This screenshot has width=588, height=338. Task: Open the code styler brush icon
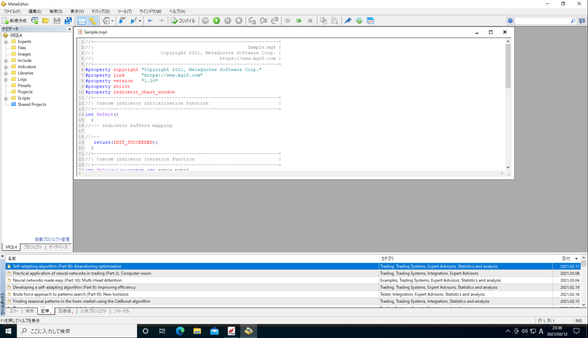(x=348, y=21)
